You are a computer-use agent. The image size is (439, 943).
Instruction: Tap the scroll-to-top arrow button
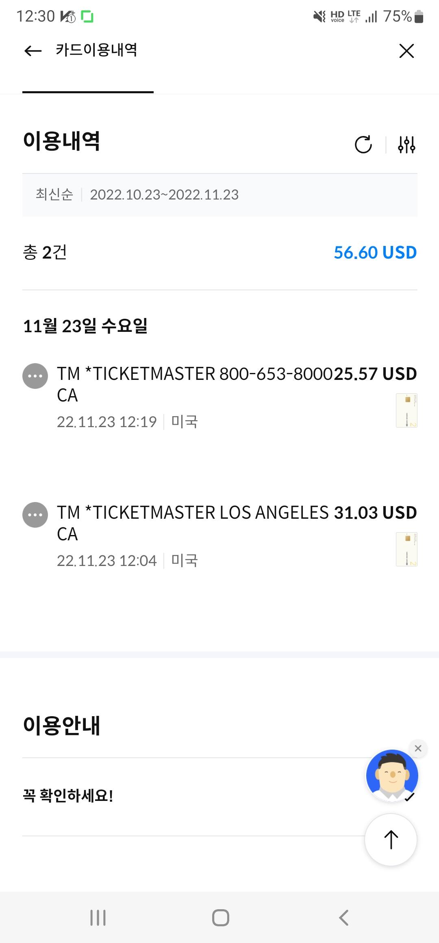coord(391,840)
